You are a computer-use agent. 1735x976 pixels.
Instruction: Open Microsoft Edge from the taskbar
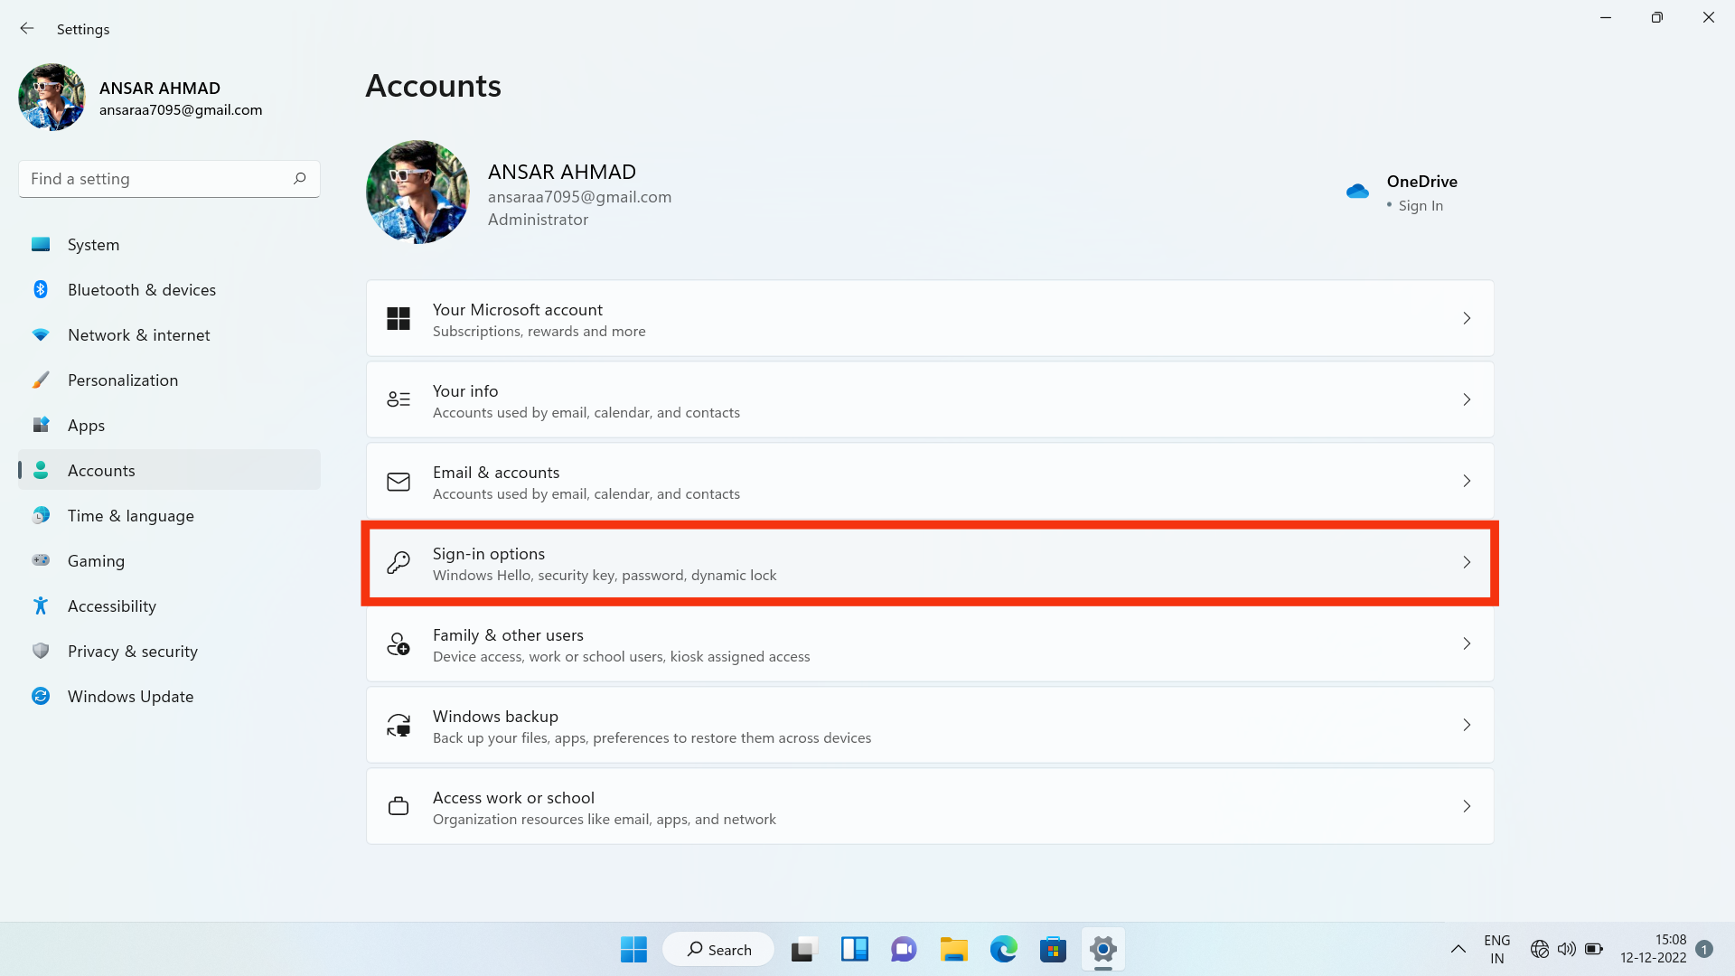(1003, 949)
